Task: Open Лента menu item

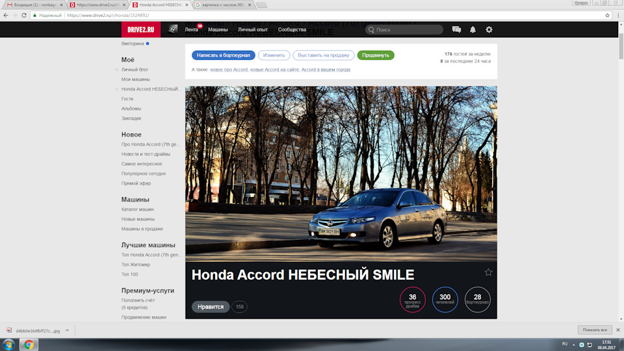Action: (x=191, y=29)
